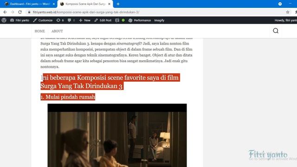Click the subheading '1. Mulai pindah rumah'
297x167 pixels.
point(68,97)
